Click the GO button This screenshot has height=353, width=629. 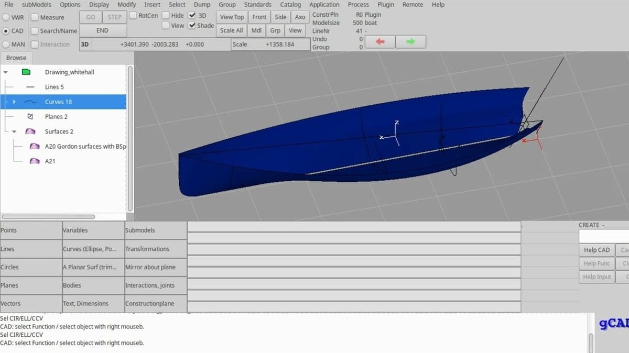91,17
